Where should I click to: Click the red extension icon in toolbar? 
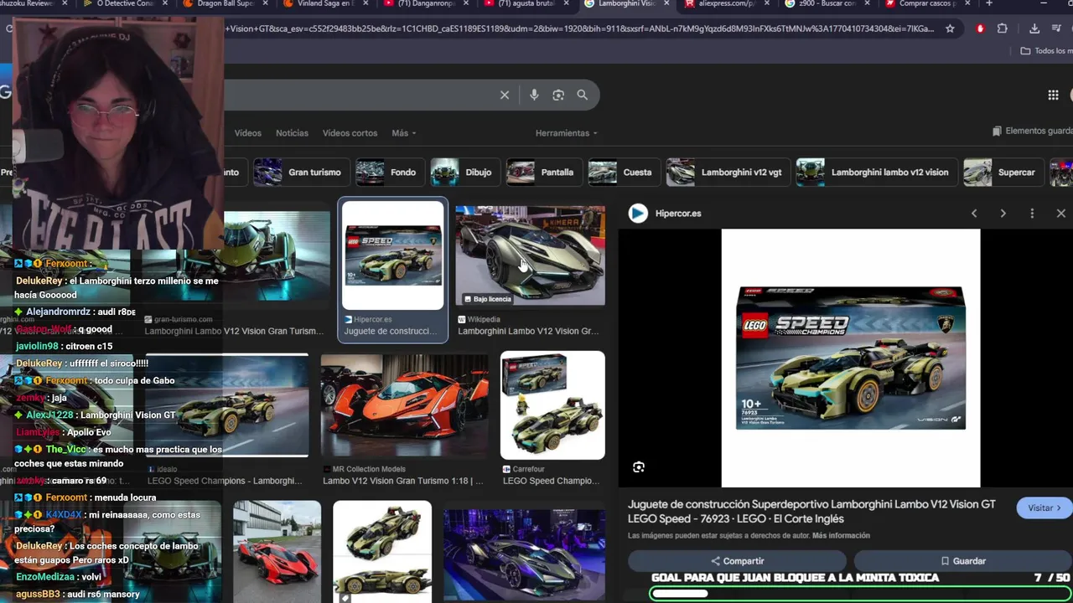[x=980, y=28]
